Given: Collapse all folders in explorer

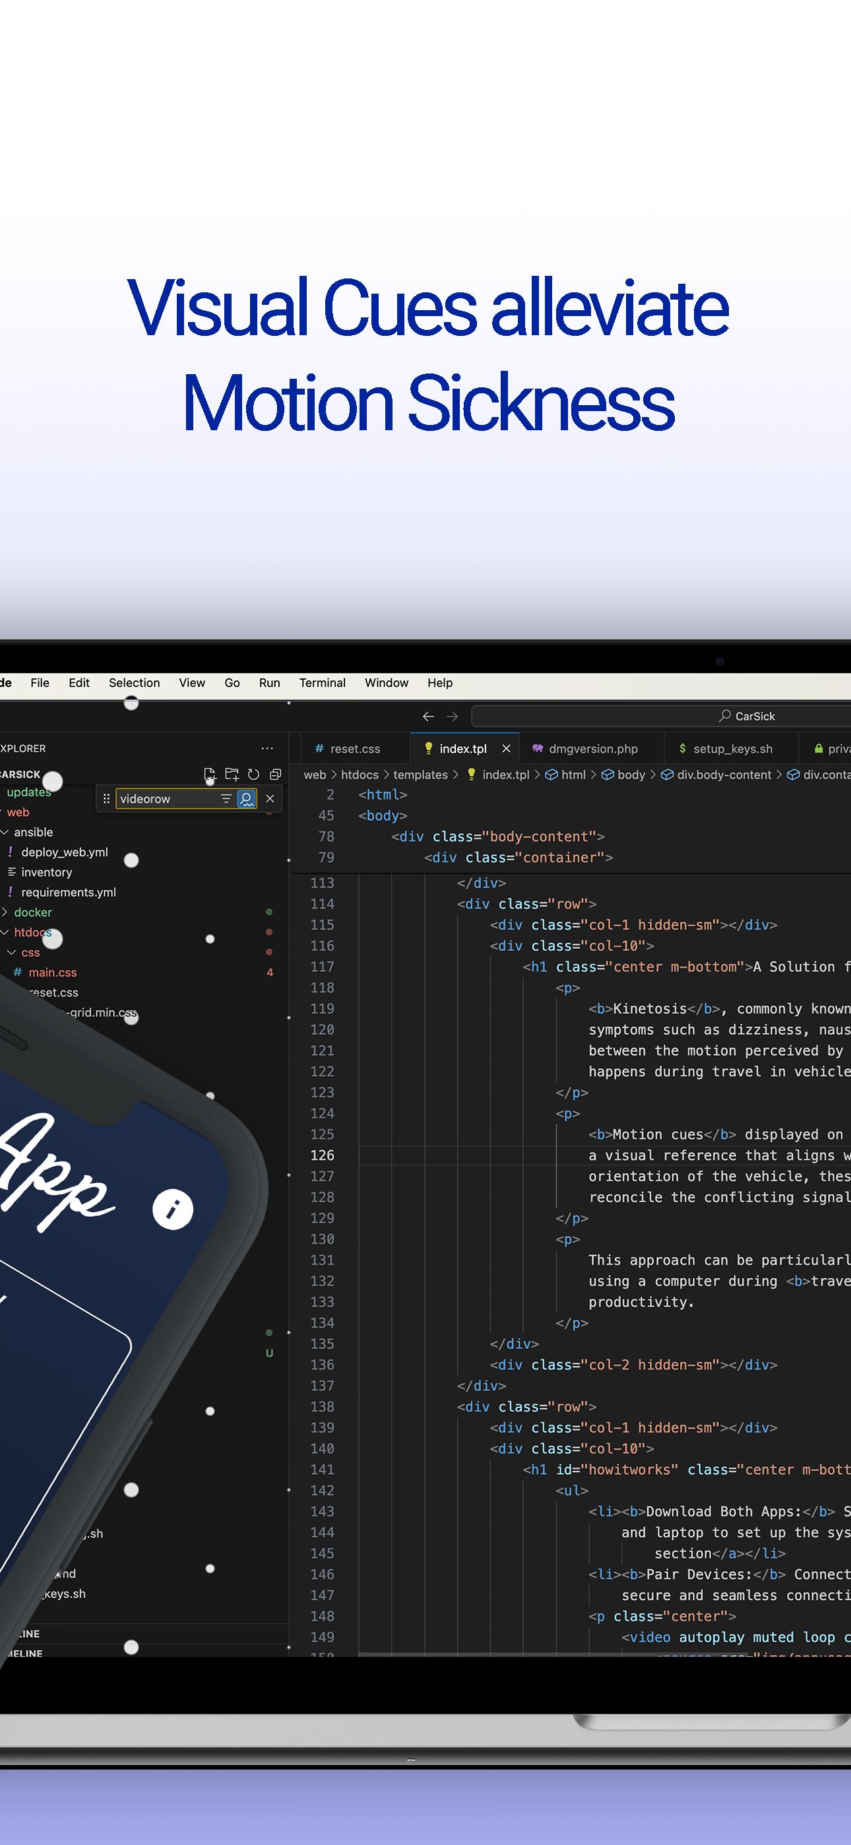Looking at the screenshot, I should coord(275,774).
